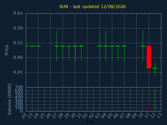Click the day 22 x-axis label
The width and height of the screenshot is (167, 125).
pyautogui.click(x=24, y=116)
